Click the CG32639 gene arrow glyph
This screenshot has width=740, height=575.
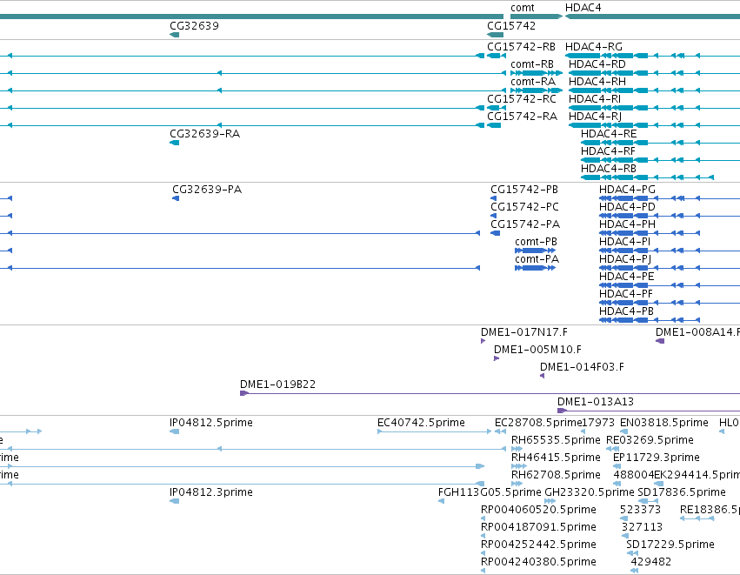(x=174, y=35)
